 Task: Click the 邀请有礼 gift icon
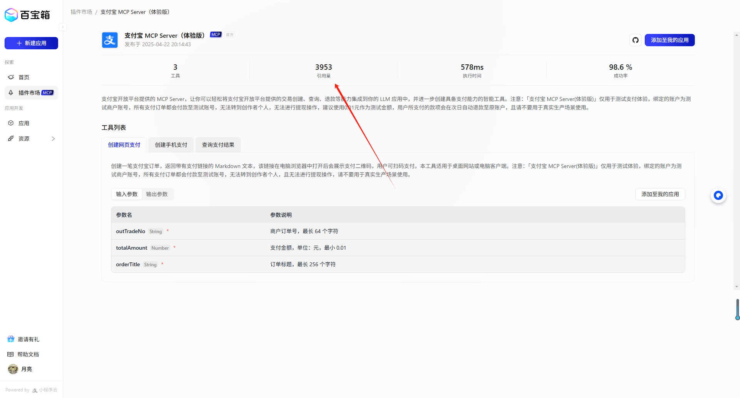[x=11, y=339]
